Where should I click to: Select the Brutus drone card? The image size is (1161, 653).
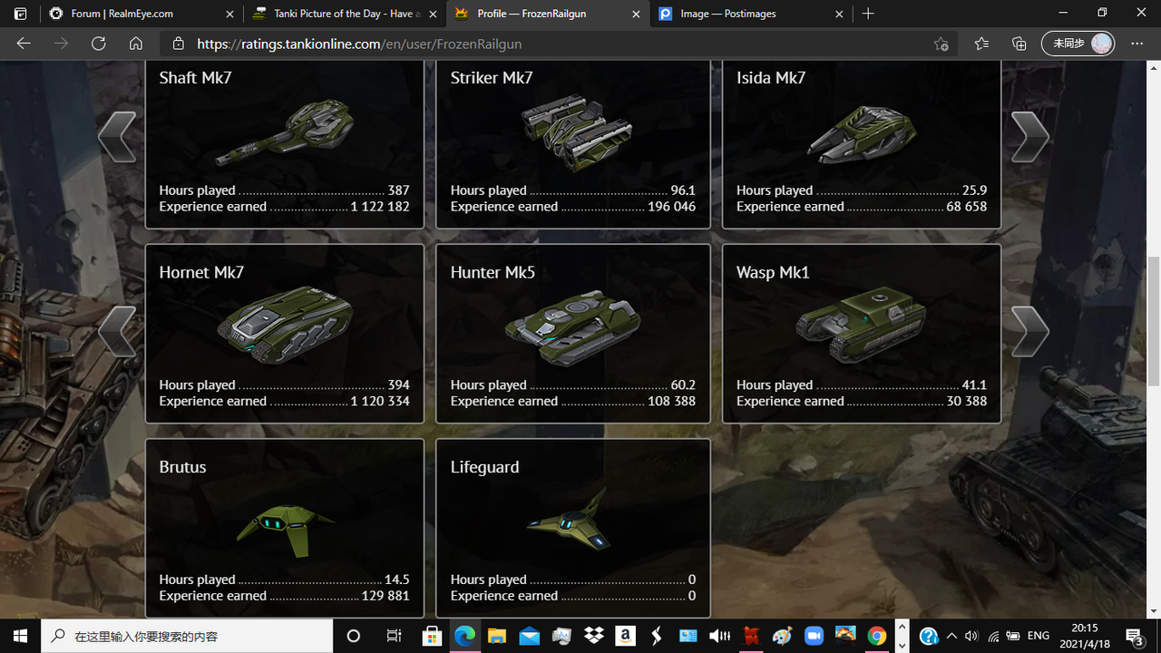[x=285, y=528]
